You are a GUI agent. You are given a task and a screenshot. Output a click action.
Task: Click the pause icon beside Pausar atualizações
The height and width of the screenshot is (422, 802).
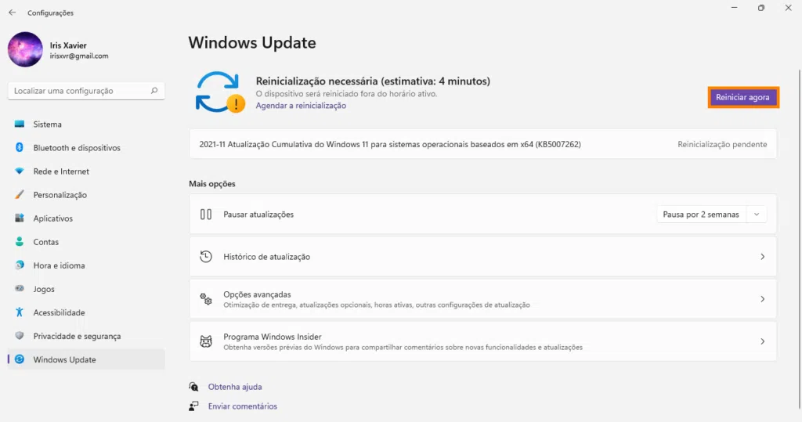pyautogui.click(x=206, y=215)
